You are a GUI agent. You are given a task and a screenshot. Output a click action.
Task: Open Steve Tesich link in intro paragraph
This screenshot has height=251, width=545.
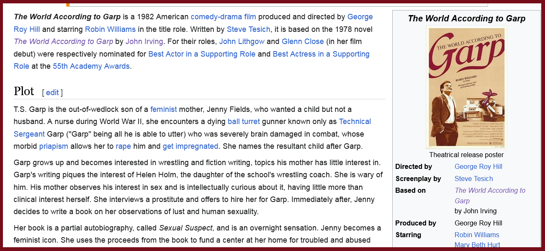[249, 29]
